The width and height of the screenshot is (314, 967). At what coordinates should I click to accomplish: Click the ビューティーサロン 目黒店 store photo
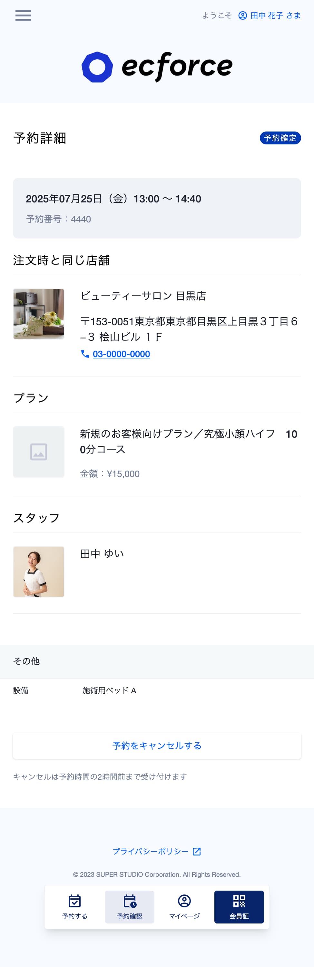pos(38,314)
